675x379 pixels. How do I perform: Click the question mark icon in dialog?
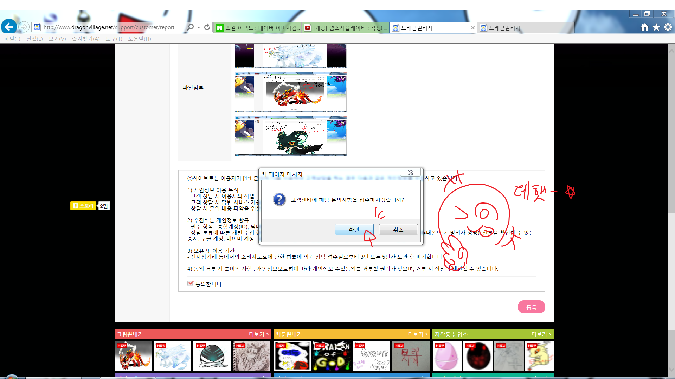point(279,199)
